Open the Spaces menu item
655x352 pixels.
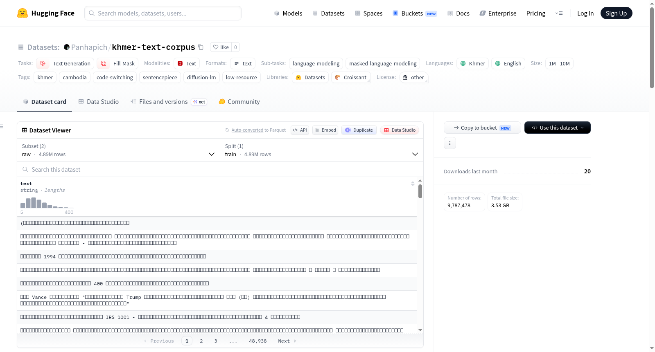pos(369,13)
